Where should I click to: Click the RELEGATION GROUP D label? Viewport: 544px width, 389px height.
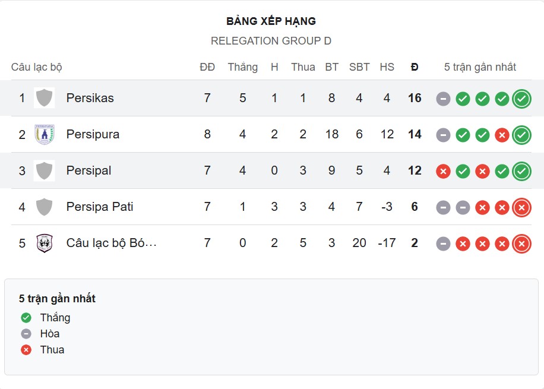click(272, 41)
